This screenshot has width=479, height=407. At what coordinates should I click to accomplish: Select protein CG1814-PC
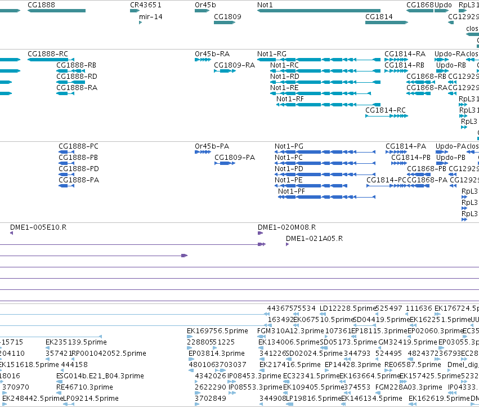[387, 185]
